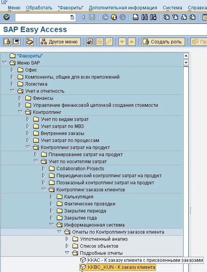The width and height of the screenshot is (207, 272).
Task: Click the SAP Business Workplace icon
Action: (30, 42)
